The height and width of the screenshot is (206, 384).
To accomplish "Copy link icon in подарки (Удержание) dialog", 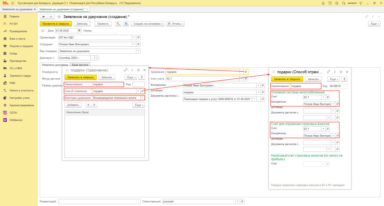I will (x=126, y=70).
